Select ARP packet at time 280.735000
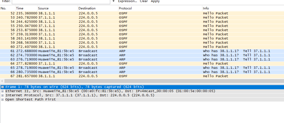Image resolution: width=284 pixels, height=123 pixels. pyautogui.click(x=142, y=72)
